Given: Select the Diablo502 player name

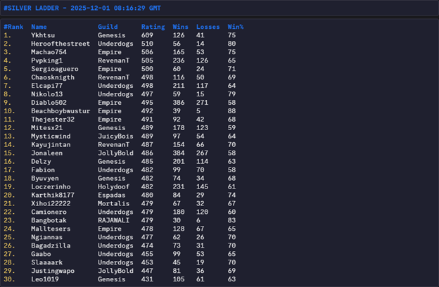Looking at the screenshot, I should [x=48, y=102].
